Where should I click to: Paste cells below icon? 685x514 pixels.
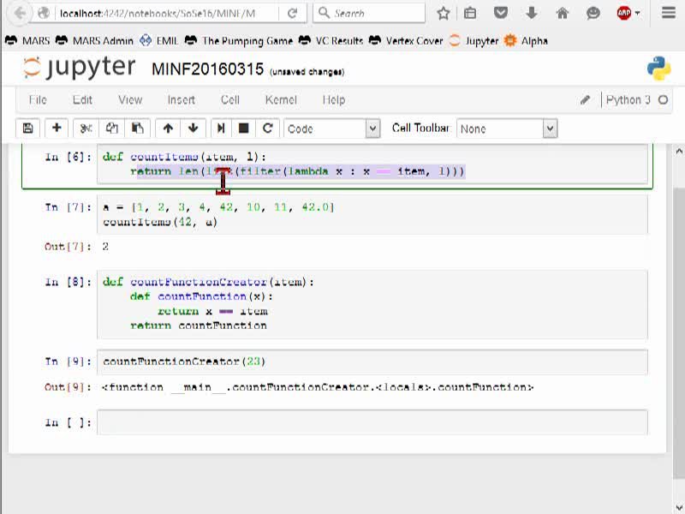tap(137, 128)
